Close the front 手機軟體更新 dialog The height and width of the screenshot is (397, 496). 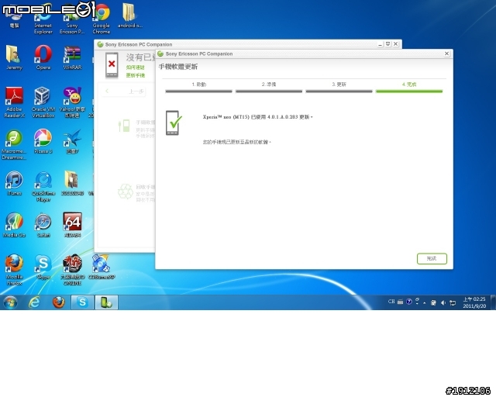coord(446,54)
